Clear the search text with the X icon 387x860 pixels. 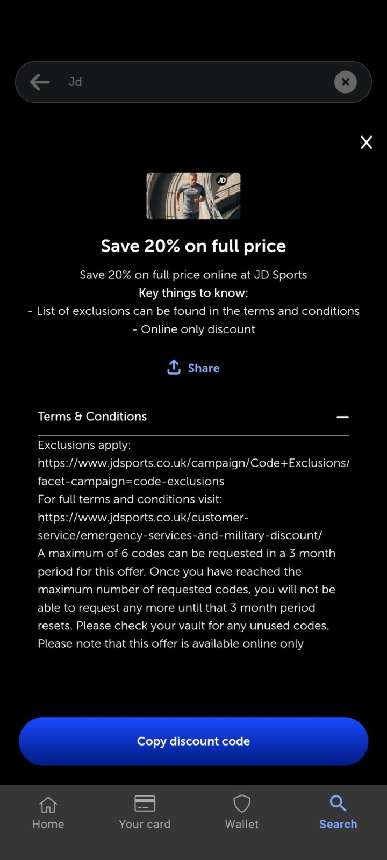tap(345, 82)
